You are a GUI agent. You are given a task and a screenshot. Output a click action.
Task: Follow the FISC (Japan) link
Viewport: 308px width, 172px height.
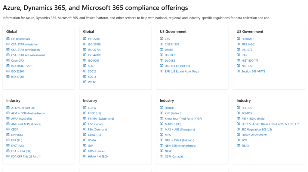(96, 124)
